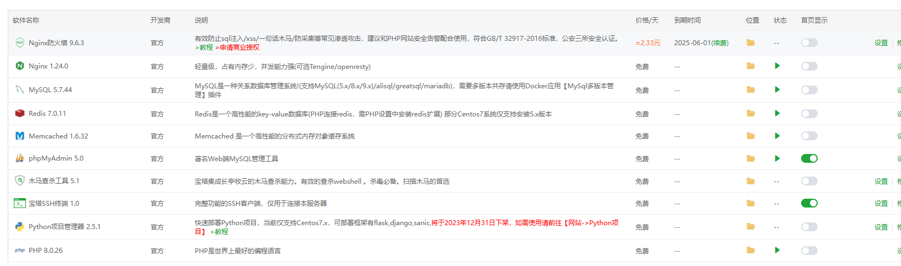901x266 pixels.
Task: Open folder location for phpMyAdmin 5.0
Action: (750, 158)
